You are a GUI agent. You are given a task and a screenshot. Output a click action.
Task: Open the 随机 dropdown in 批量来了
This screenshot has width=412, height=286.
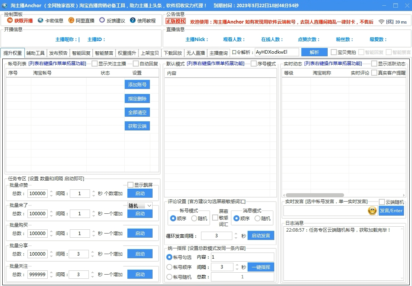149,206
